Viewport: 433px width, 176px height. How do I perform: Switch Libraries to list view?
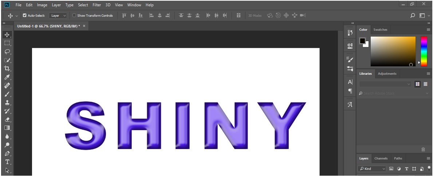click(x=426, y=84)
